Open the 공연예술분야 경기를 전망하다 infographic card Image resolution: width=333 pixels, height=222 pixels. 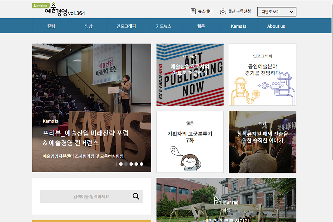tap(262, 75)
